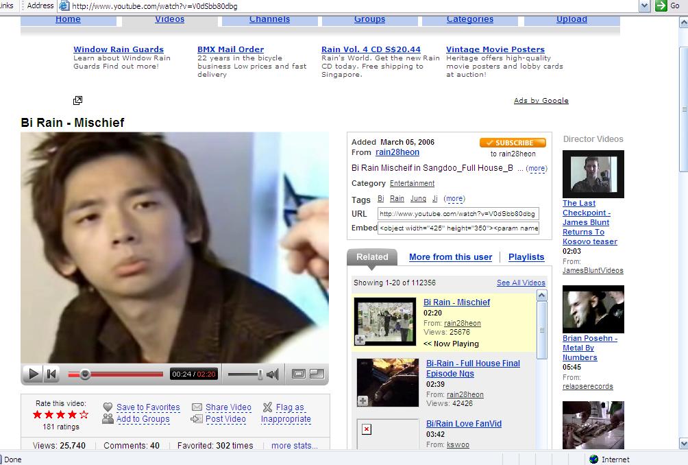Image resolution: width=688 pixels, height=465 pixels.
Task: Open the Brian Posehn video thumbnail
Action: [x=593, y=309]
